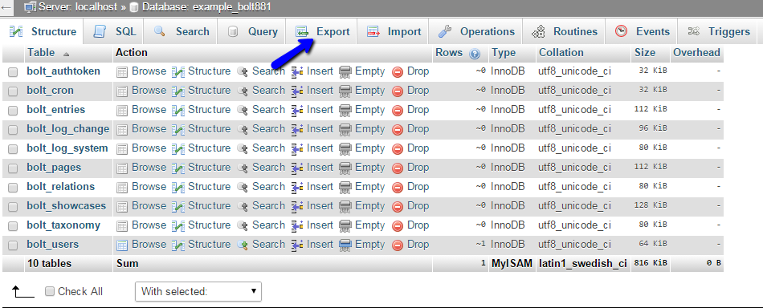763x308 pixels.
Task: Click Database: example_bolt881 breadcrumb link
Action: 206,6
